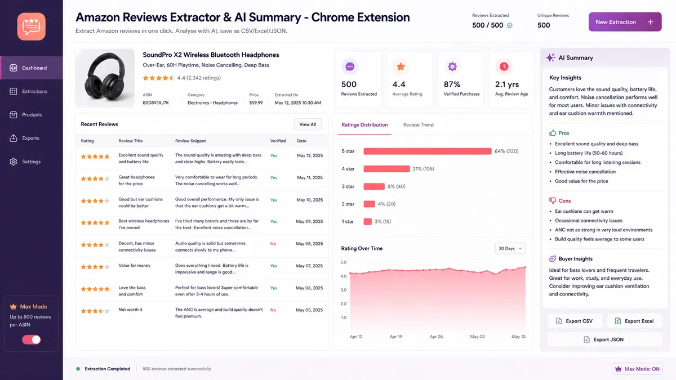Click the Products bag icon in sidebar

point(14,115)
